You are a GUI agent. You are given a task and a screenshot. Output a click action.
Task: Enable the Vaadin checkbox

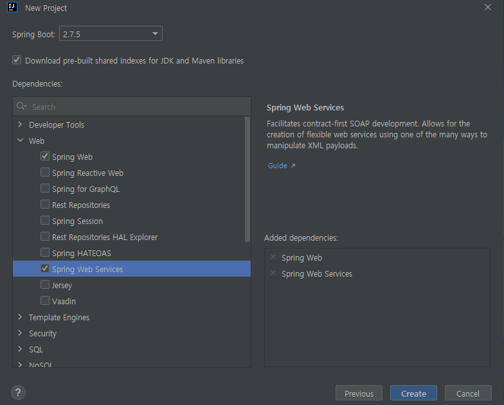tap(45, 300)
